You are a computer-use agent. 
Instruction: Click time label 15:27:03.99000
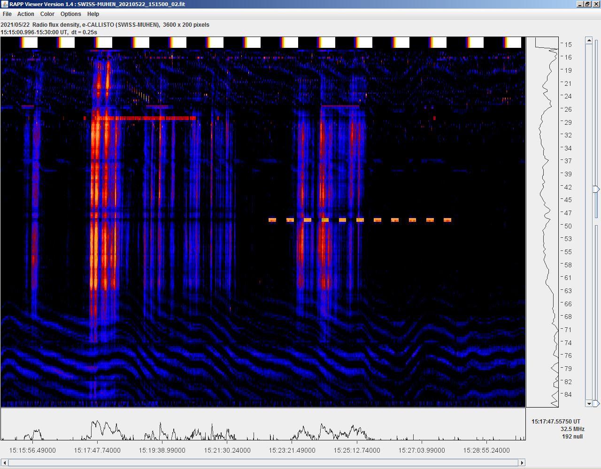click(x=422, y=450)
